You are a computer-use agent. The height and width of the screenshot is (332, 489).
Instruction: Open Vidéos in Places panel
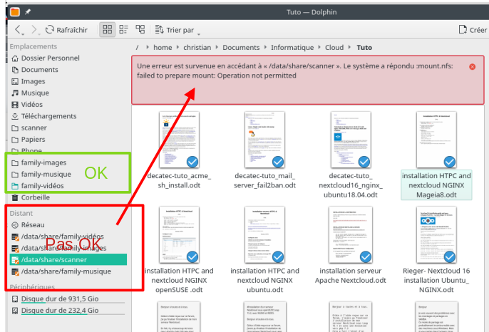pos(68,105)
